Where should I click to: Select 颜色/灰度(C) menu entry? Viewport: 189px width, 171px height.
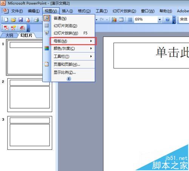[69, 48]
